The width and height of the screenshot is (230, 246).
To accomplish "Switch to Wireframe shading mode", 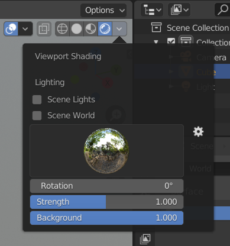I will point(62,29).
